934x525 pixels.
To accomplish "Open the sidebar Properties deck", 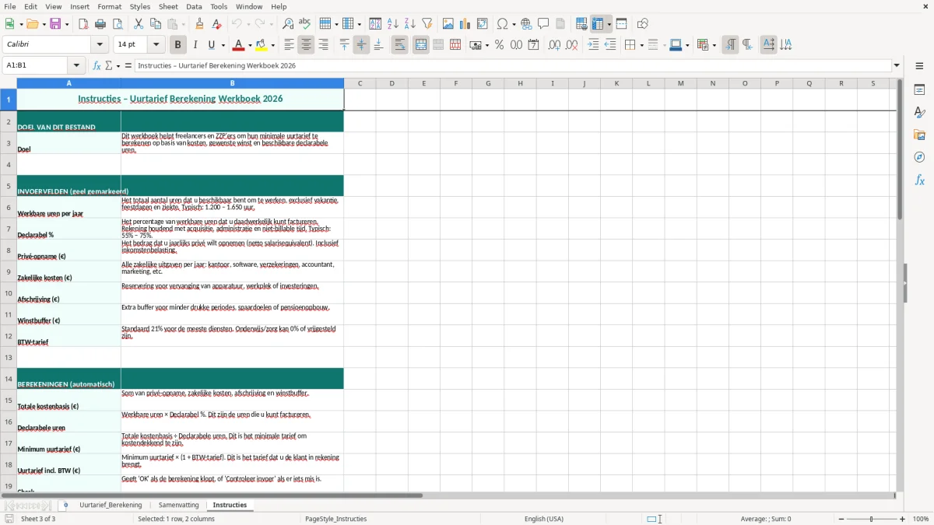I will click(x=919, y=90).
